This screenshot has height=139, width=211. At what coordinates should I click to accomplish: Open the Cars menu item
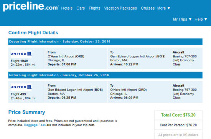click(81, 8)
